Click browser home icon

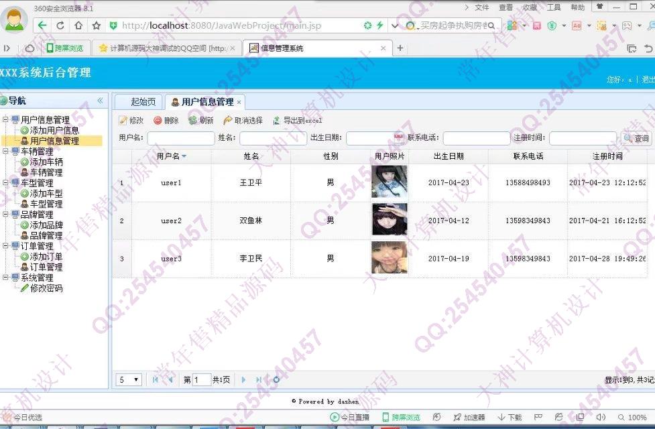[x=78, y=25]
